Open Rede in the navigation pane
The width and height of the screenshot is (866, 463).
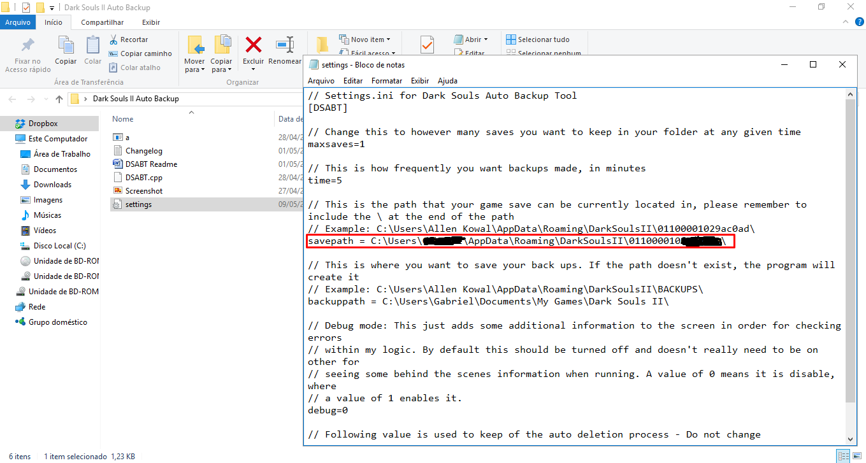point(30,307)
